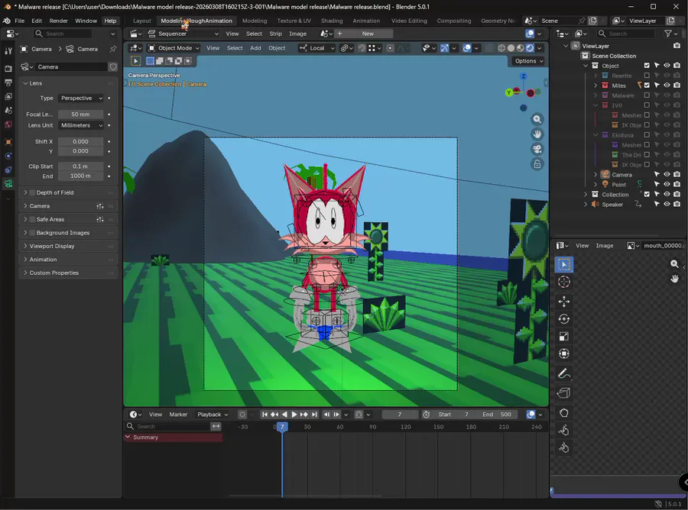Open the viewport Options dropdown
The width and height of the screenshot is (688, 510).
pos(528,61)
